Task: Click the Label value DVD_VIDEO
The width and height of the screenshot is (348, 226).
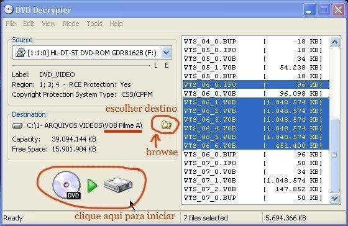Action: pos(57,75)
